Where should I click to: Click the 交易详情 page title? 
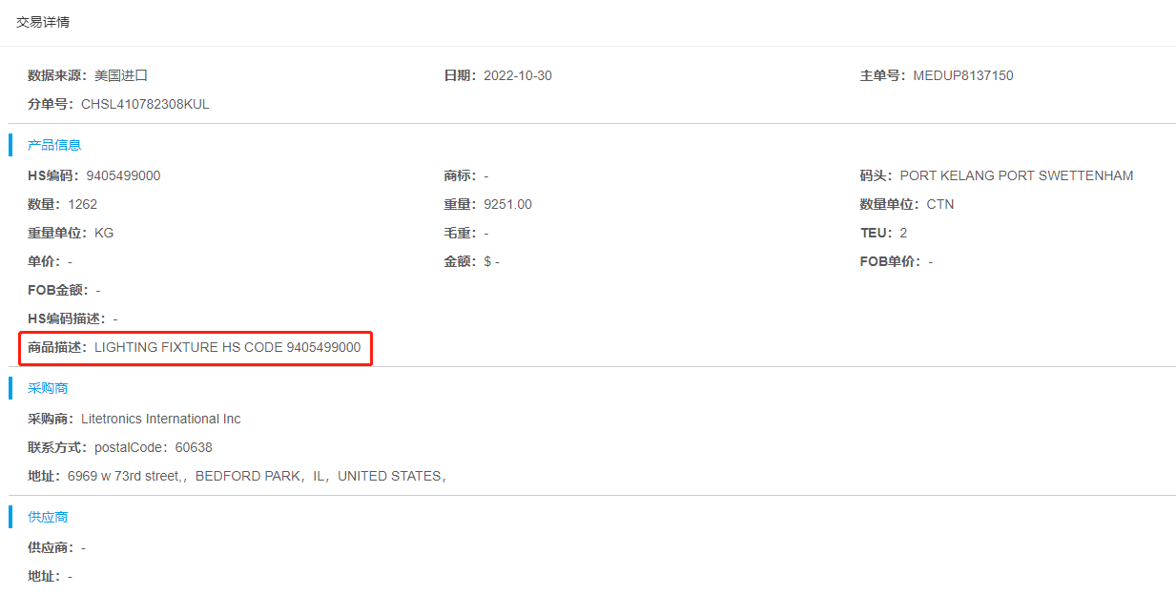43,22
